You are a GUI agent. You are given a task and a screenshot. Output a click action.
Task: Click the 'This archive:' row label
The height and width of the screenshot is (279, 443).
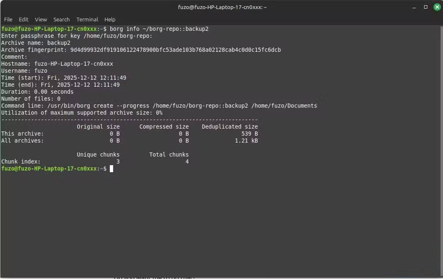(x=22, y=134)
